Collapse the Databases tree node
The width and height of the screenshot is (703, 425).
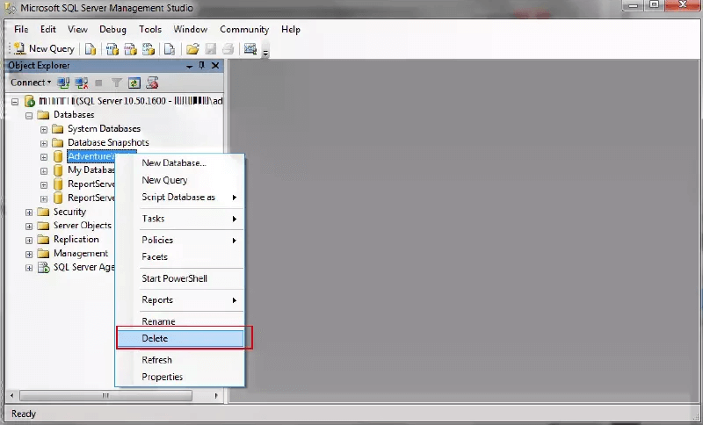(29, 115)
